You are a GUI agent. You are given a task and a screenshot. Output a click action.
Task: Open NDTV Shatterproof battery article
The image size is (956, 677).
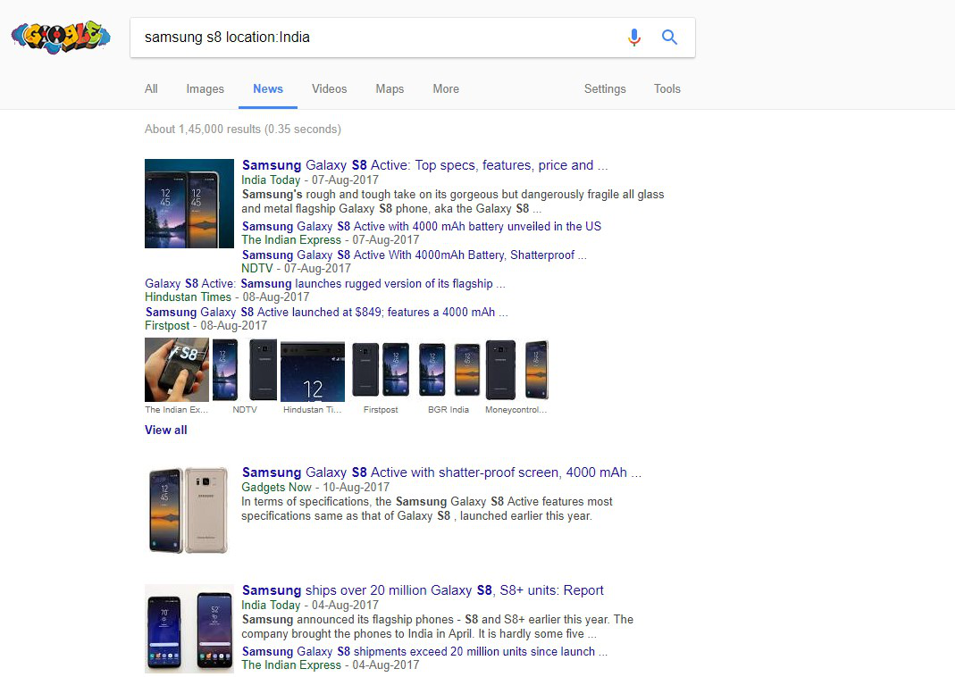(414, 255)
